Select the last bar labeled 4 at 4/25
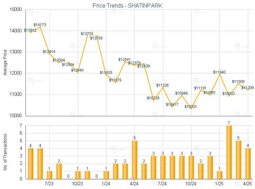This screenshot has height=189, width=255. point(248,164)
